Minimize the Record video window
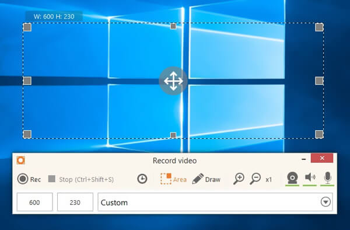Viewport: 350px width, 230px height. pos(303,159)
